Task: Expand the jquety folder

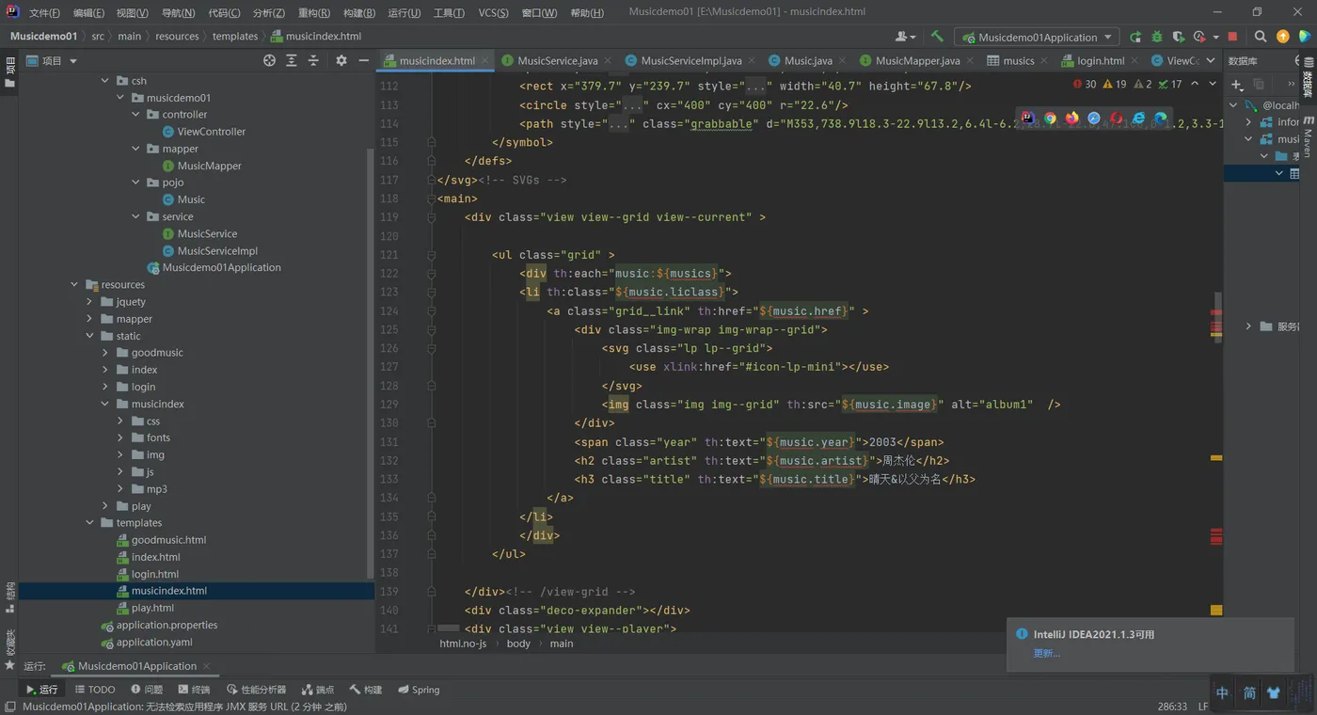Action: tap(90, 302)
